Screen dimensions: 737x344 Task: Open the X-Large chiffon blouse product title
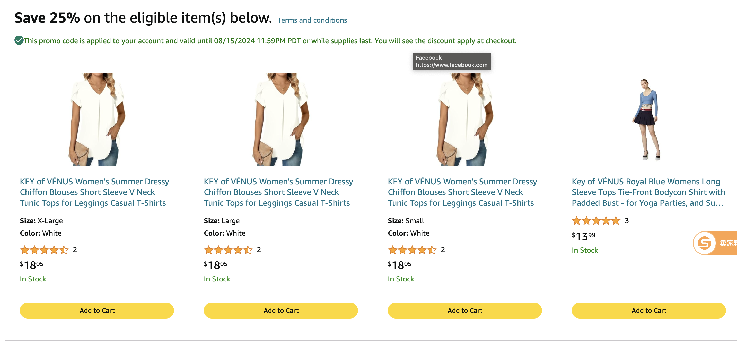point(94,192)
